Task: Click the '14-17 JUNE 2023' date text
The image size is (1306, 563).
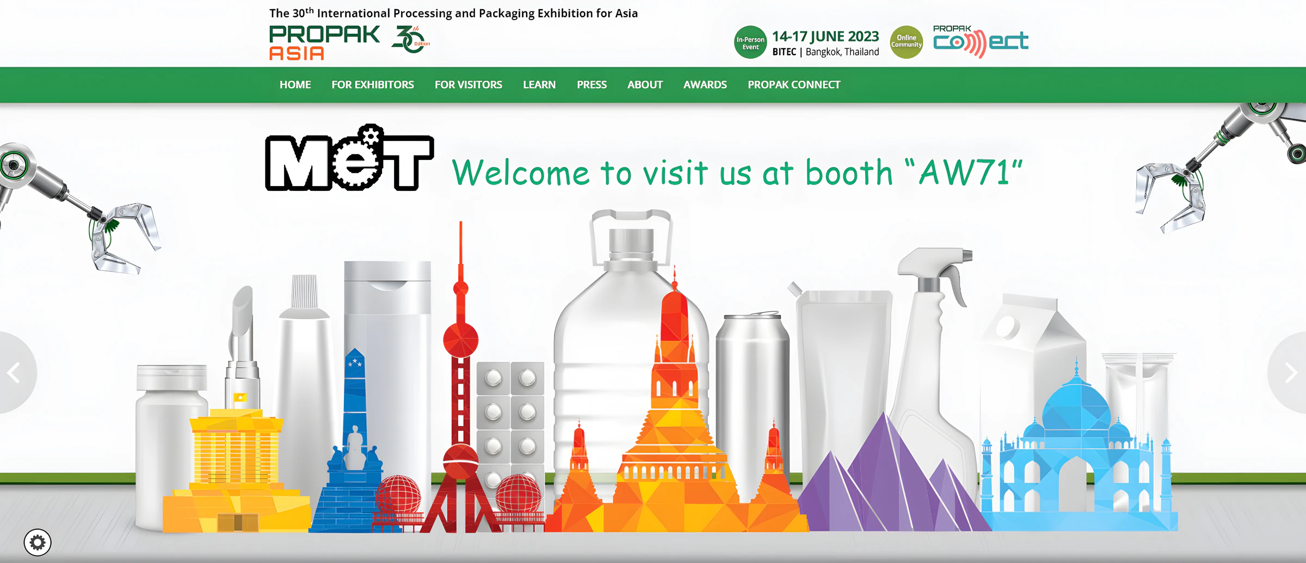Action: (x=826, y=36)
